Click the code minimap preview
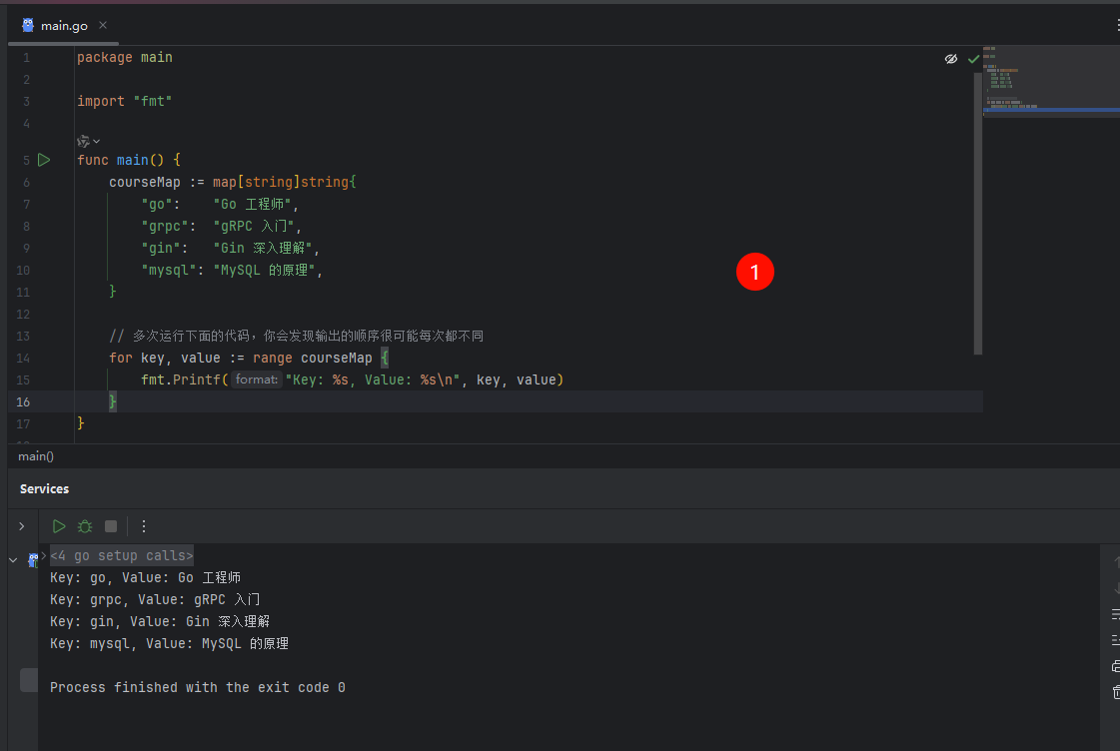Viewport: 1120px width, 751px height. tap(1051, 82)
